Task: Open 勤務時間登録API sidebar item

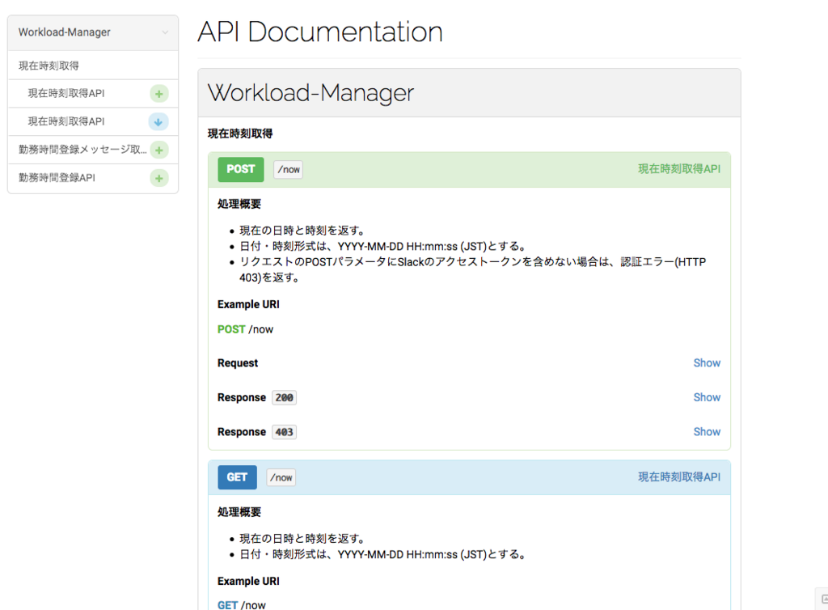Action: click(93, 178)
